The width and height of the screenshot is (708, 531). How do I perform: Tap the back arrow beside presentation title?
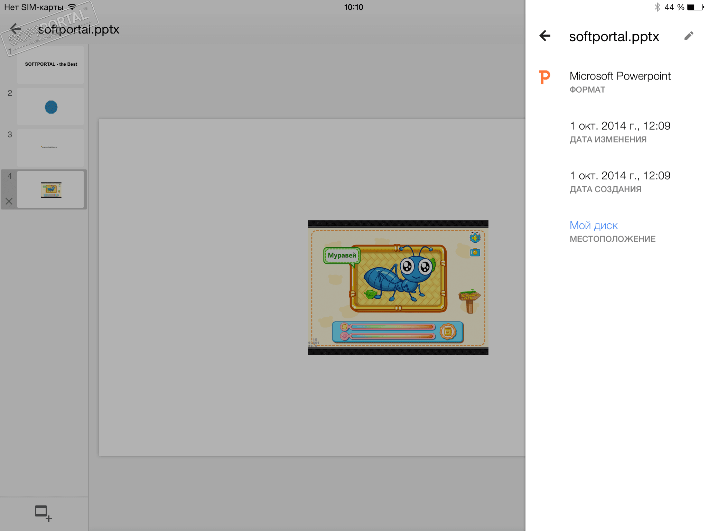point(15,29)
